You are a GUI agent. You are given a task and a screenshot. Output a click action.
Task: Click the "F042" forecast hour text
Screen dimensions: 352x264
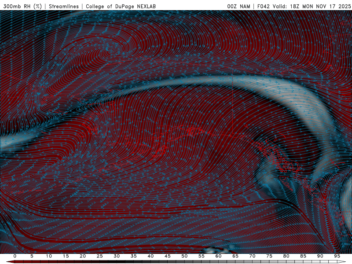pos(263,6)
